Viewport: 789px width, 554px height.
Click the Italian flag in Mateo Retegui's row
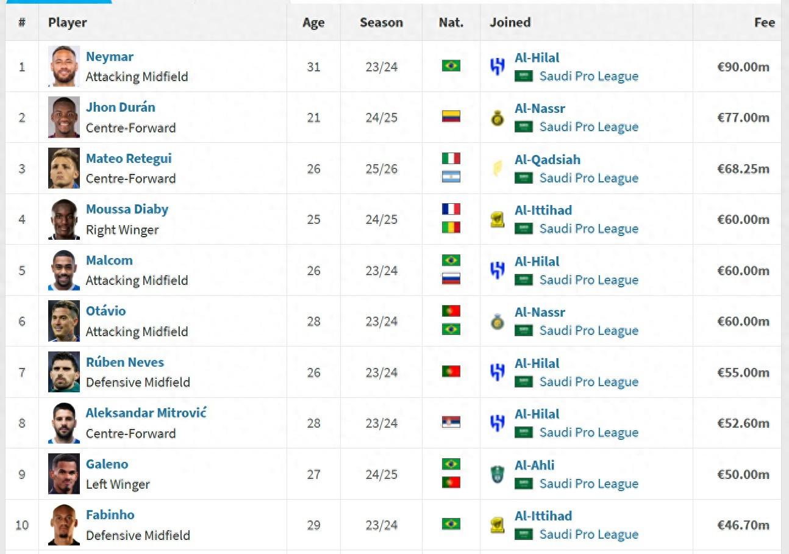tap(451, 159)
